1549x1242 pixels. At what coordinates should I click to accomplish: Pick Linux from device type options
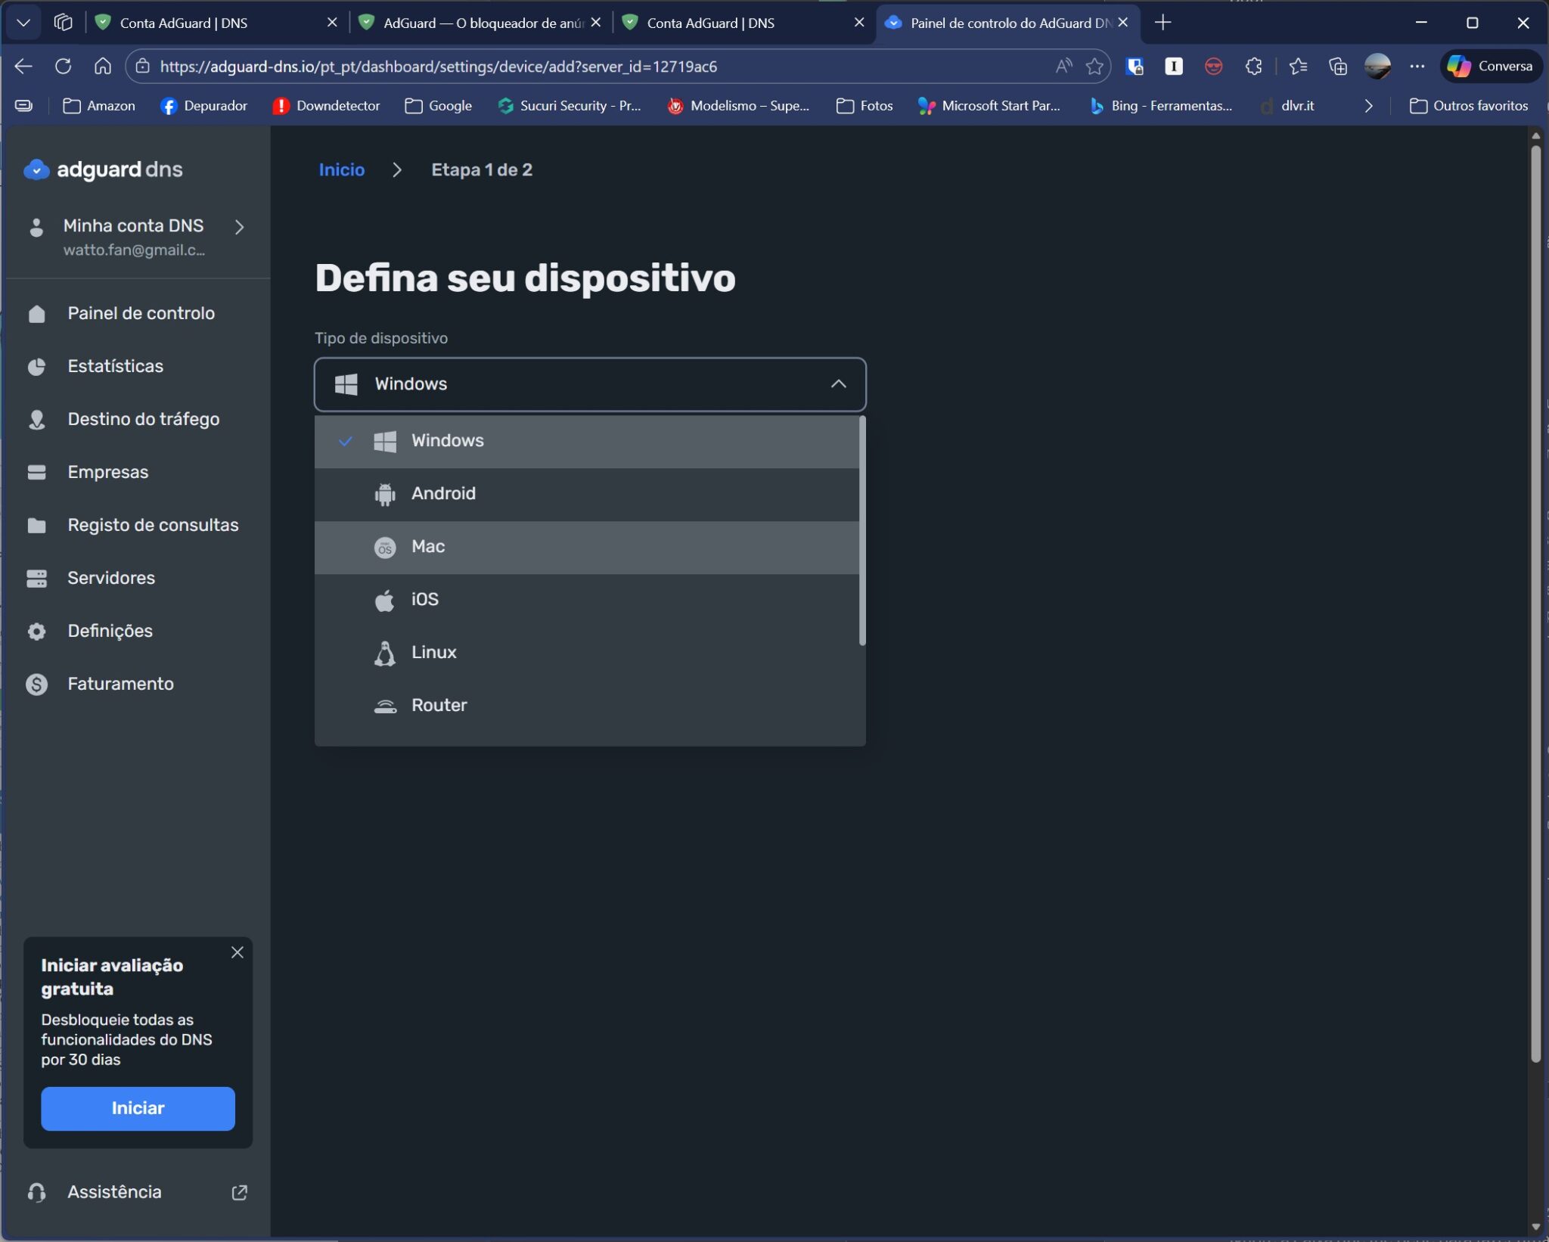tap(433, 653)
